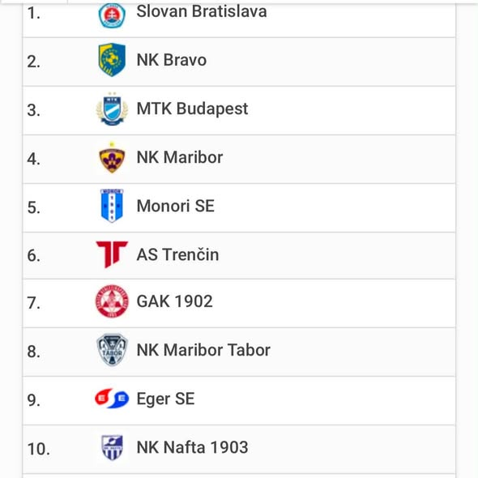The image size is (478, 478).
Task: Click the Eger SE team name
Action: 165,399
